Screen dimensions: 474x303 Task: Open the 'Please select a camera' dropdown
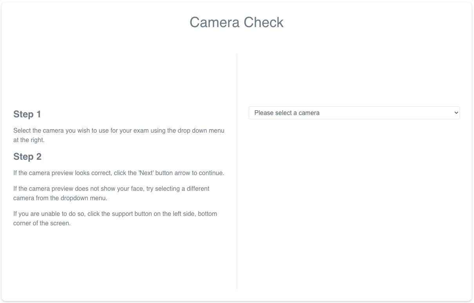354,113
